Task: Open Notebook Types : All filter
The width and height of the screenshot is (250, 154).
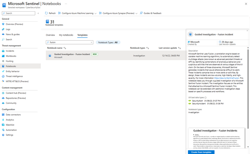Action: [x=108, y=42]
